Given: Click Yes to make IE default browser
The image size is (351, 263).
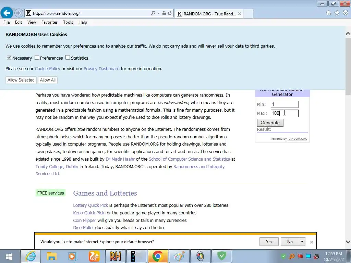Looking at the screenshot, I should tap(269, 242).
